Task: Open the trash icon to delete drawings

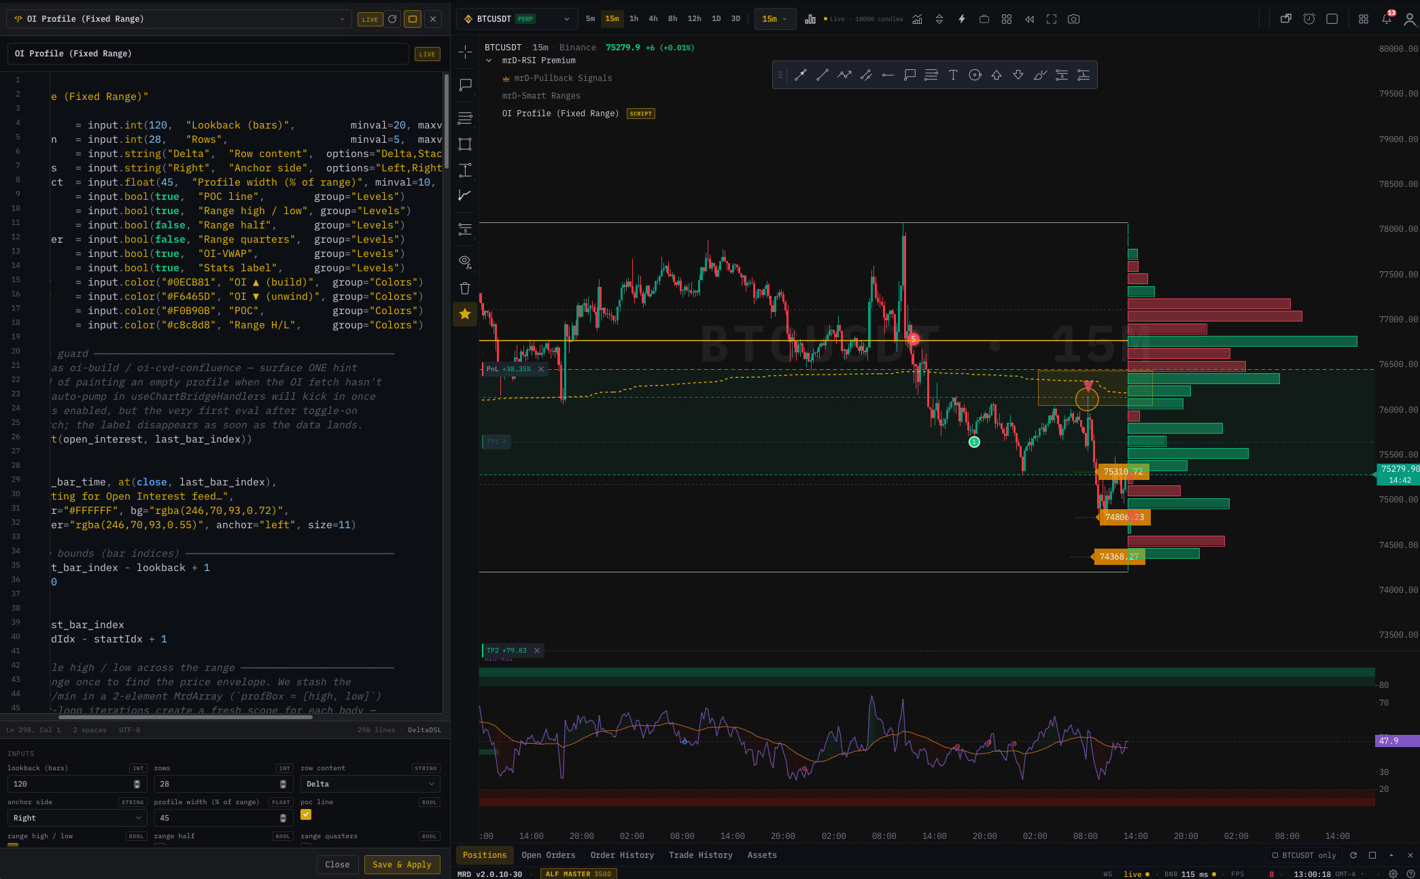Action: pyautogui.click(x=465, y=288)
